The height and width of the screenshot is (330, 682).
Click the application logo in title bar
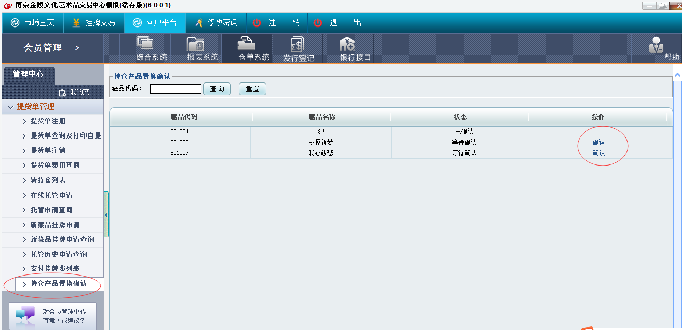pos(7,5)
